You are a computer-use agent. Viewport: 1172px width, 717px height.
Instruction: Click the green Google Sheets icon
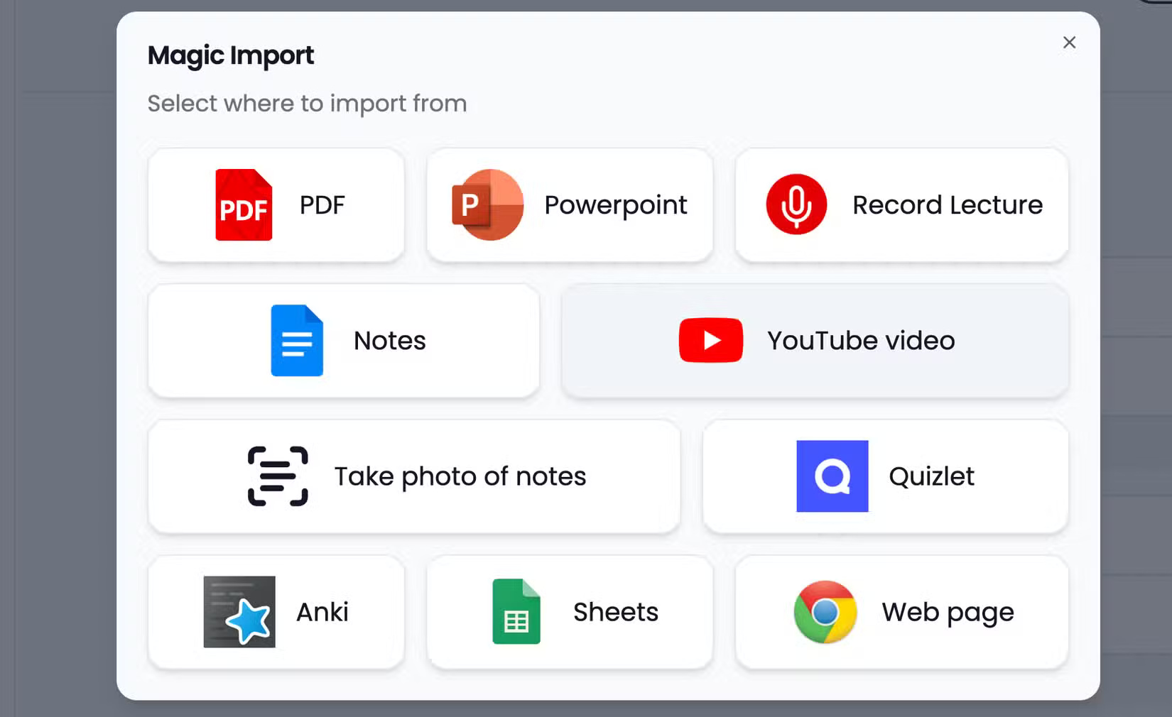click(x=517, y=612)
